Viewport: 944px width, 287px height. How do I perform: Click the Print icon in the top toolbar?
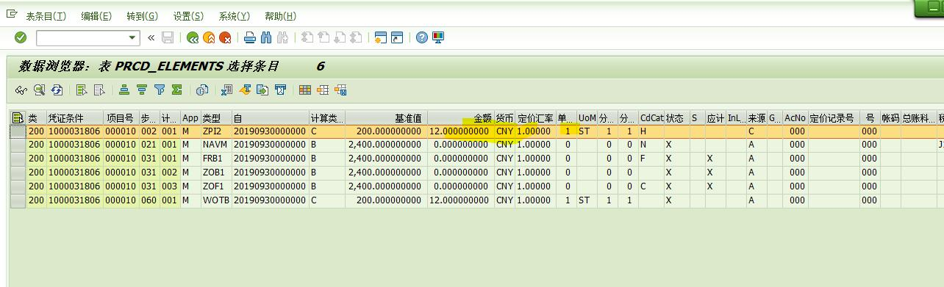coord(250,37)
